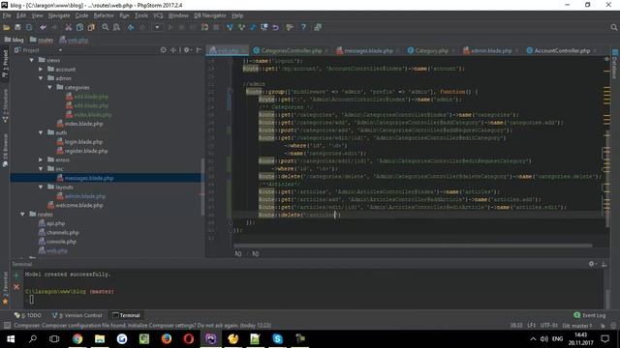Click the Save All toolbar icon
Screen dimensions: 620x348
tap(17, 27)
